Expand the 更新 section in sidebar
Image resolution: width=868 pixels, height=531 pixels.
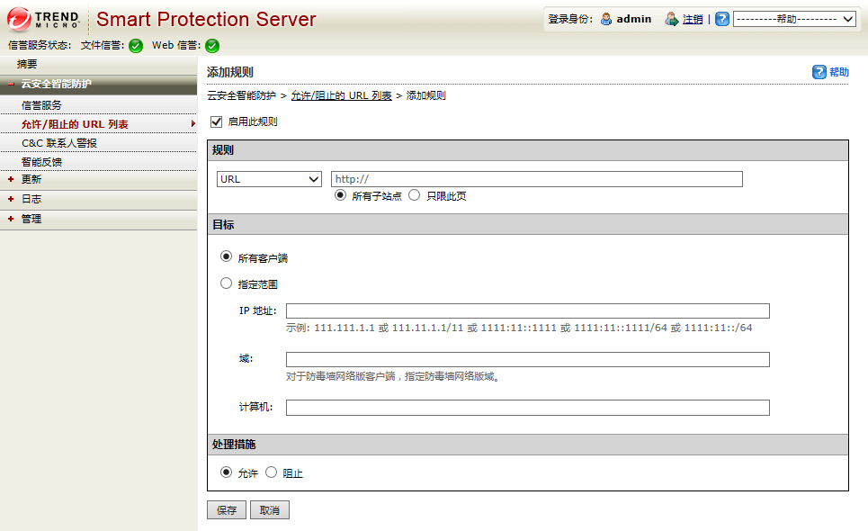(31, 179)
